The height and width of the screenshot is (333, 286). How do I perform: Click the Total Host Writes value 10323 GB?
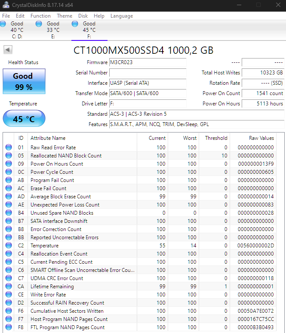click(263, 73)
